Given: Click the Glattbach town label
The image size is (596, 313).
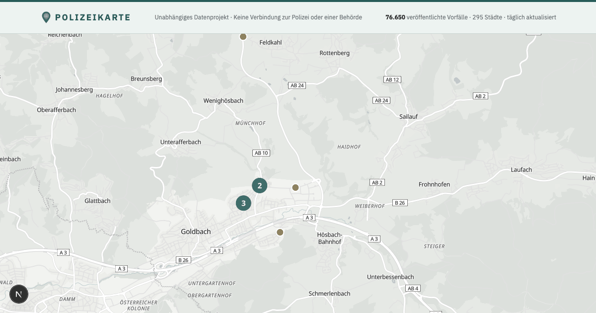Looking at the screenshot, I should pyautogui.click(x=98, y=201).
